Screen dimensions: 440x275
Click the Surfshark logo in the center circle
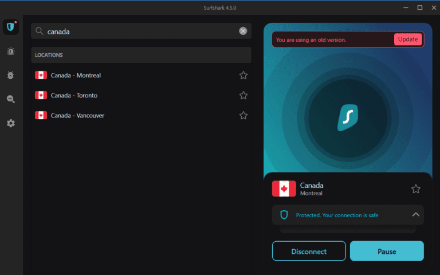[x=347, y=117]
